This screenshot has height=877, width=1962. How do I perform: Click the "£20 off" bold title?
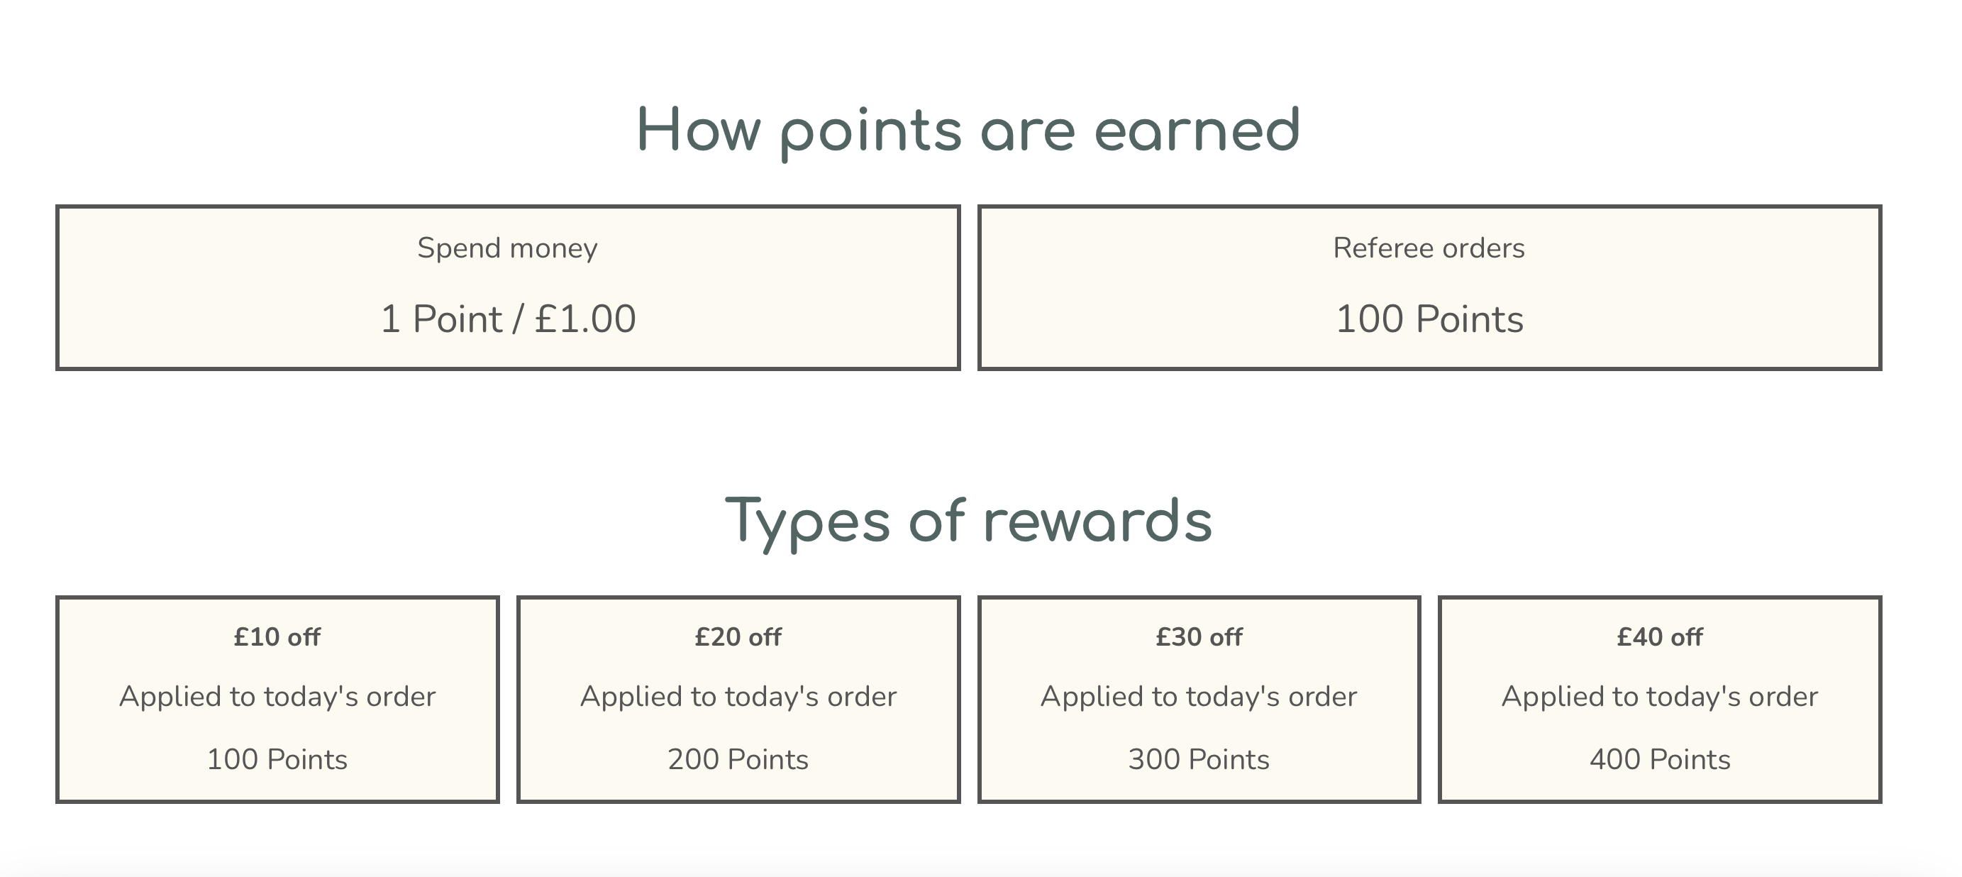point(738,636)
